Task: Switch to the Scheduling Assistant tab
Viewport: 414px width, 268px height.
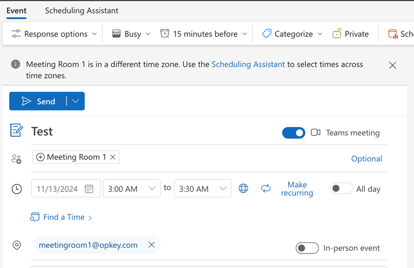Action: (x=81, y=11)
